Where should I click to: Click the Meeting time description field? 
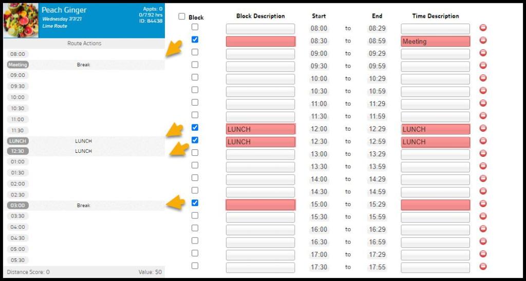[435, 42]
